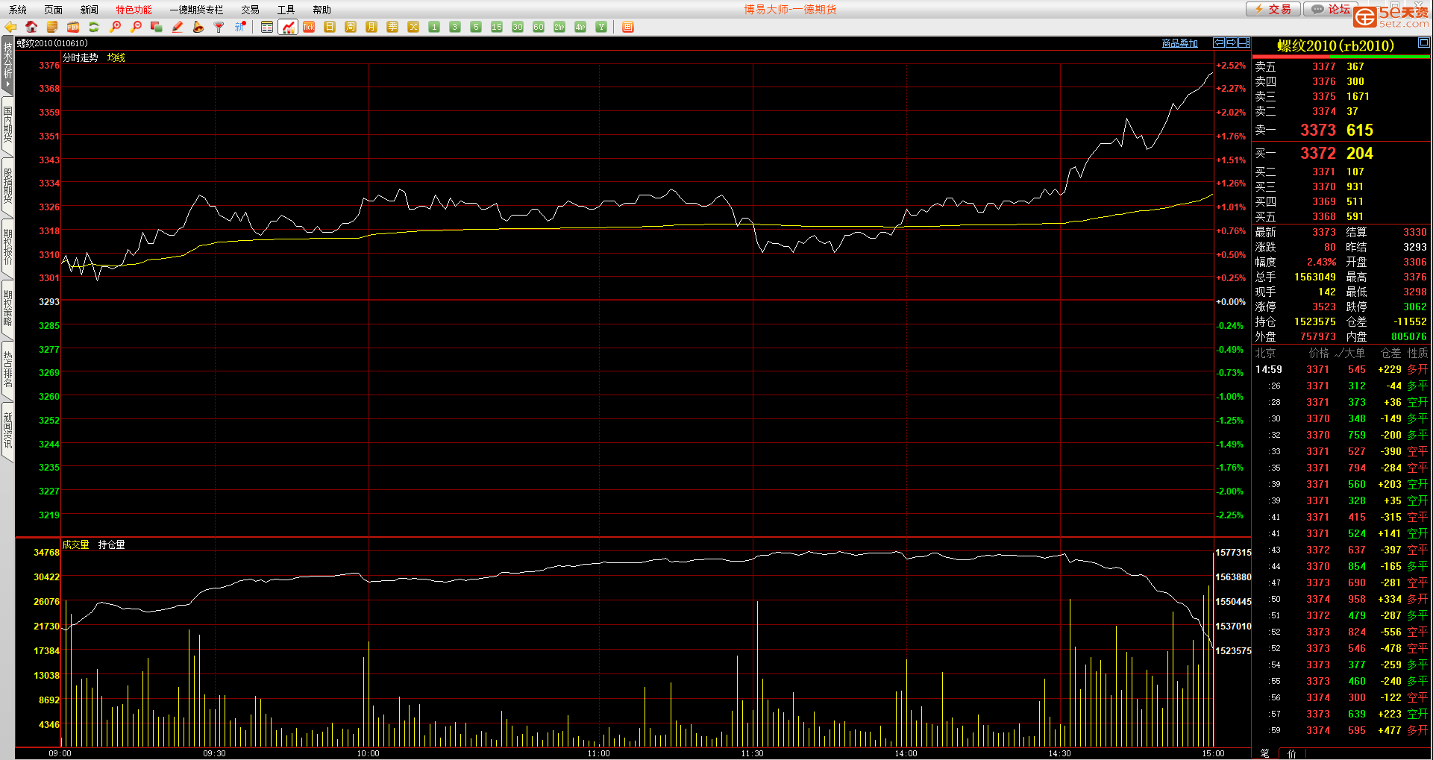Select the 4hr period button

click(580, 27)
